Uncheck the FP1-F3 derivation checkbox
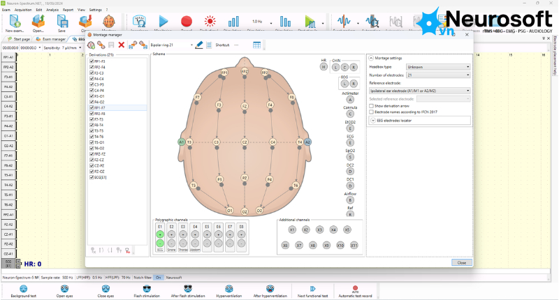This screenshot has height=300, width=559. click(92, 61)
